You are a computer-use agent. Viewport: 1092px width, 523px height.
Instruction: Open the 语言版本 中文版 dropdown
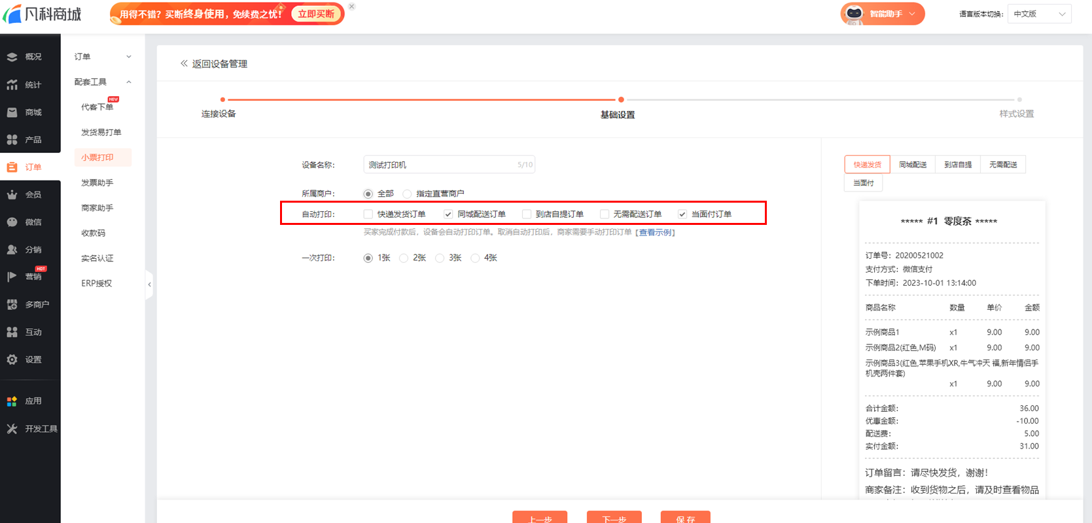(1039, 14)
